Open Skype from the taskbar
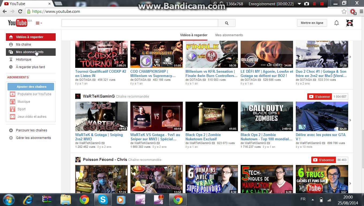The width and height of the screenshot is (364, 206). [x=103, y=200]
